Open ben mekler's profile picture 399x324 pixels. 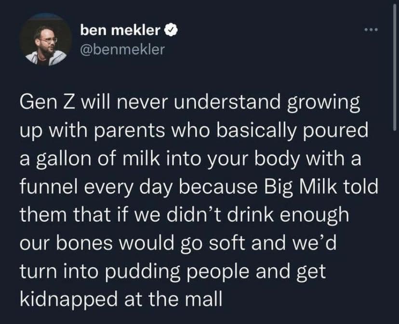point(46,45)
